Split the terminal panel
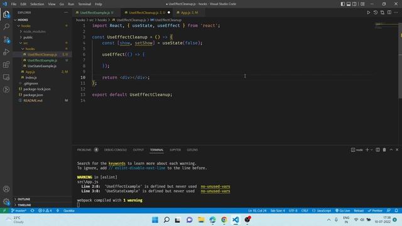The width and height of the screenshot is (402, 226). [378, 149]
